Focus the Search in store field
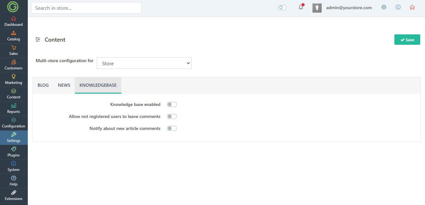The height and width of the screenshot is (205, 425). [86, 8]
